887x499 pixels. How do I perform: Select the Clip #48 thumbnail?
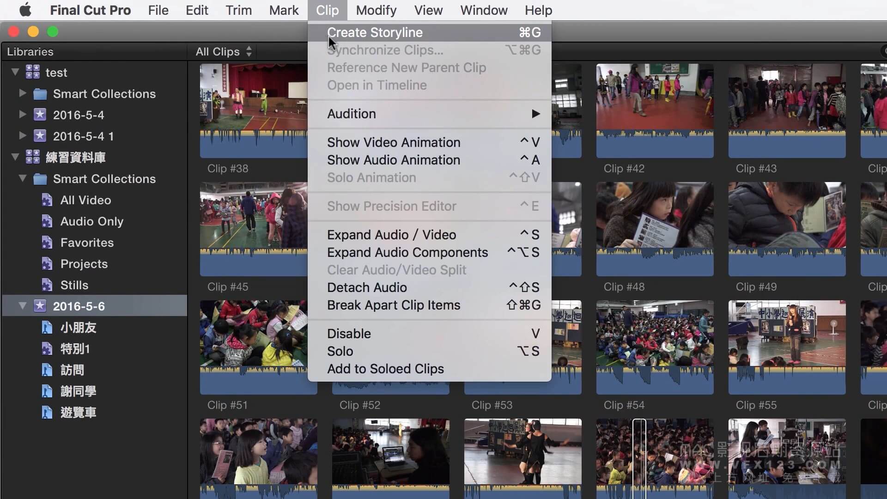pyautogui.click(x=655, y=229)
